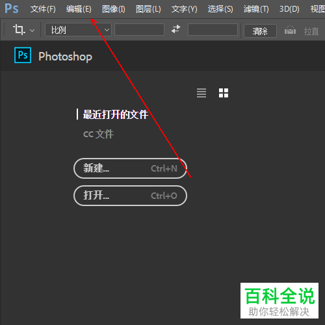Open the 文件(F) menu
This screenshot has width=325, height=325.
[43, 9]
